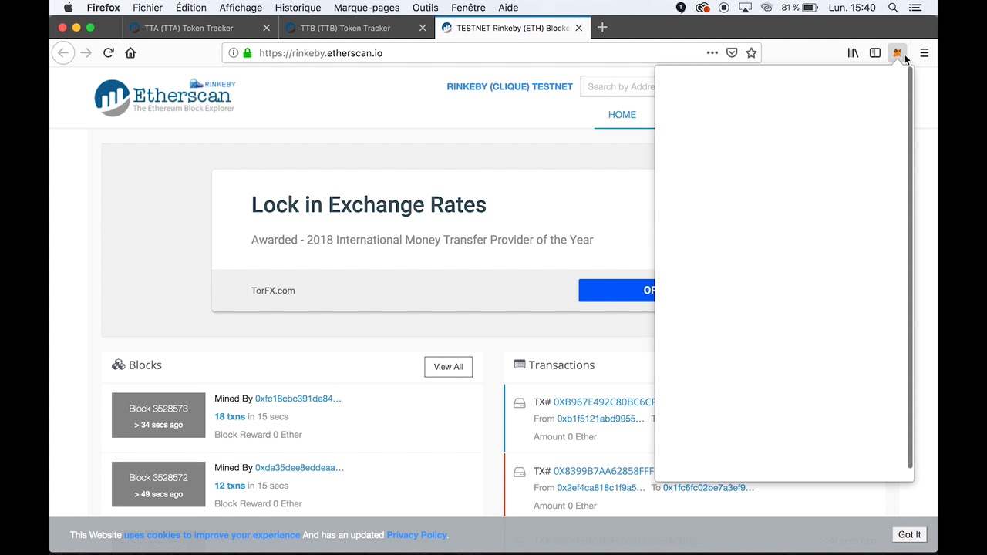Open the Marque-pages menu
Image resolution: width=987 pixels, height=555 pixels.
[x=366, y=8]
